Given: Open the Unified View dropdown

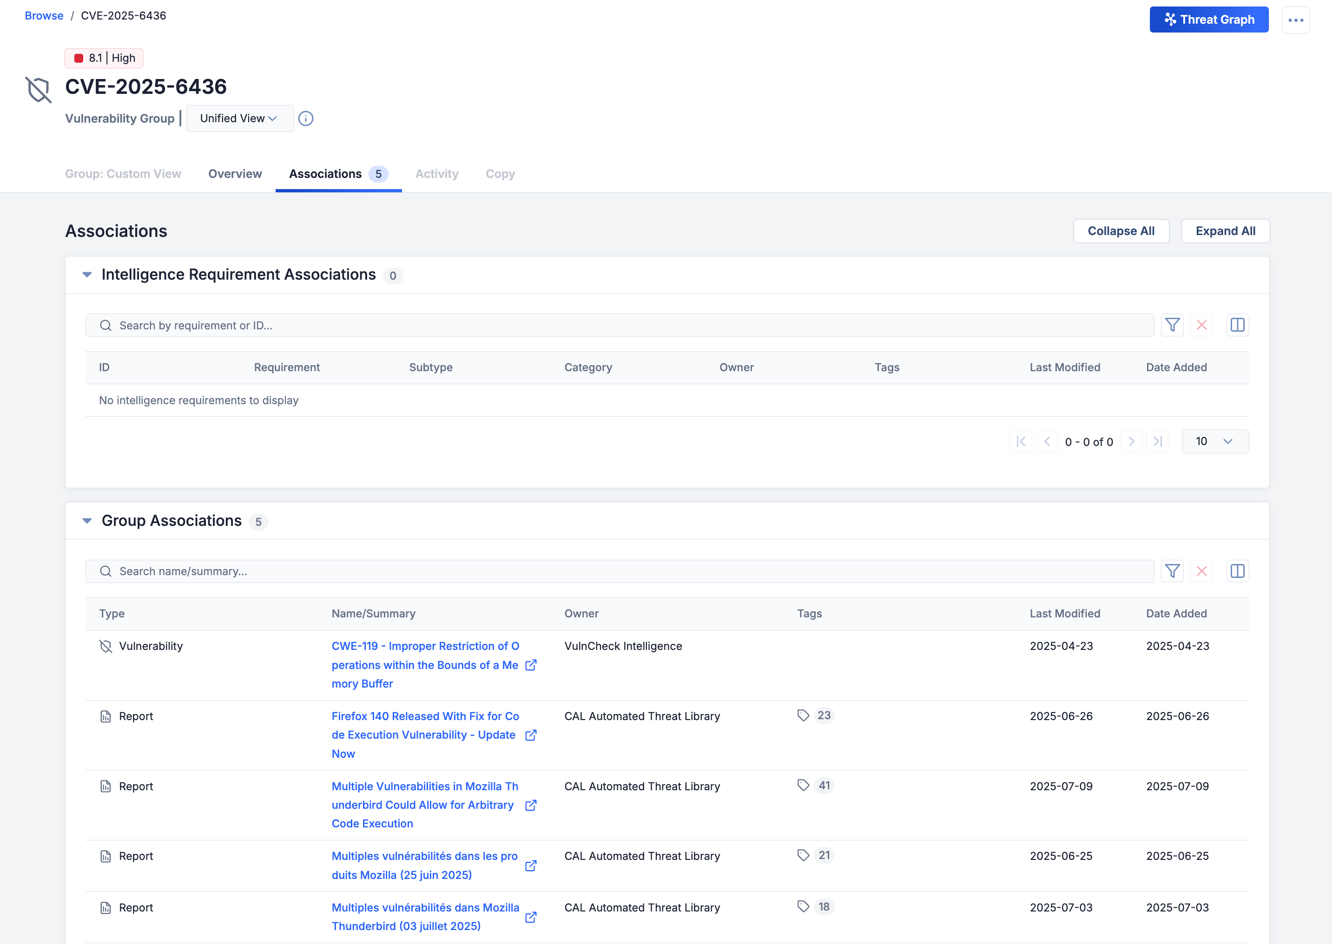Looking at the screenshot, I should coord(239,118).
